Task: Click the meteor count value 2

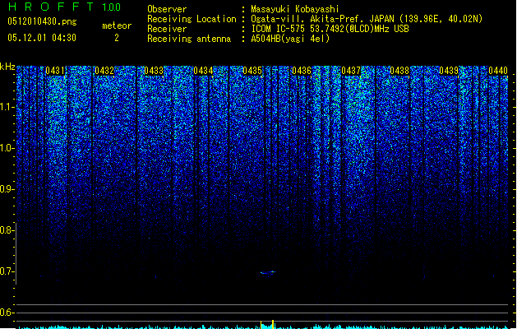Action: tap(117, 38)
